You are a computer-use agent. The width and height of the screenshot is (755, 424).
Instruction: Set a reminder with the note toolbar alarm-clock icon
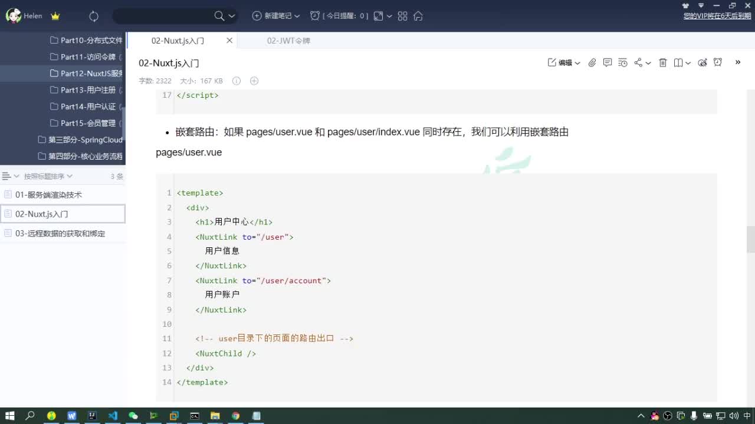click(x=718, y=62)
